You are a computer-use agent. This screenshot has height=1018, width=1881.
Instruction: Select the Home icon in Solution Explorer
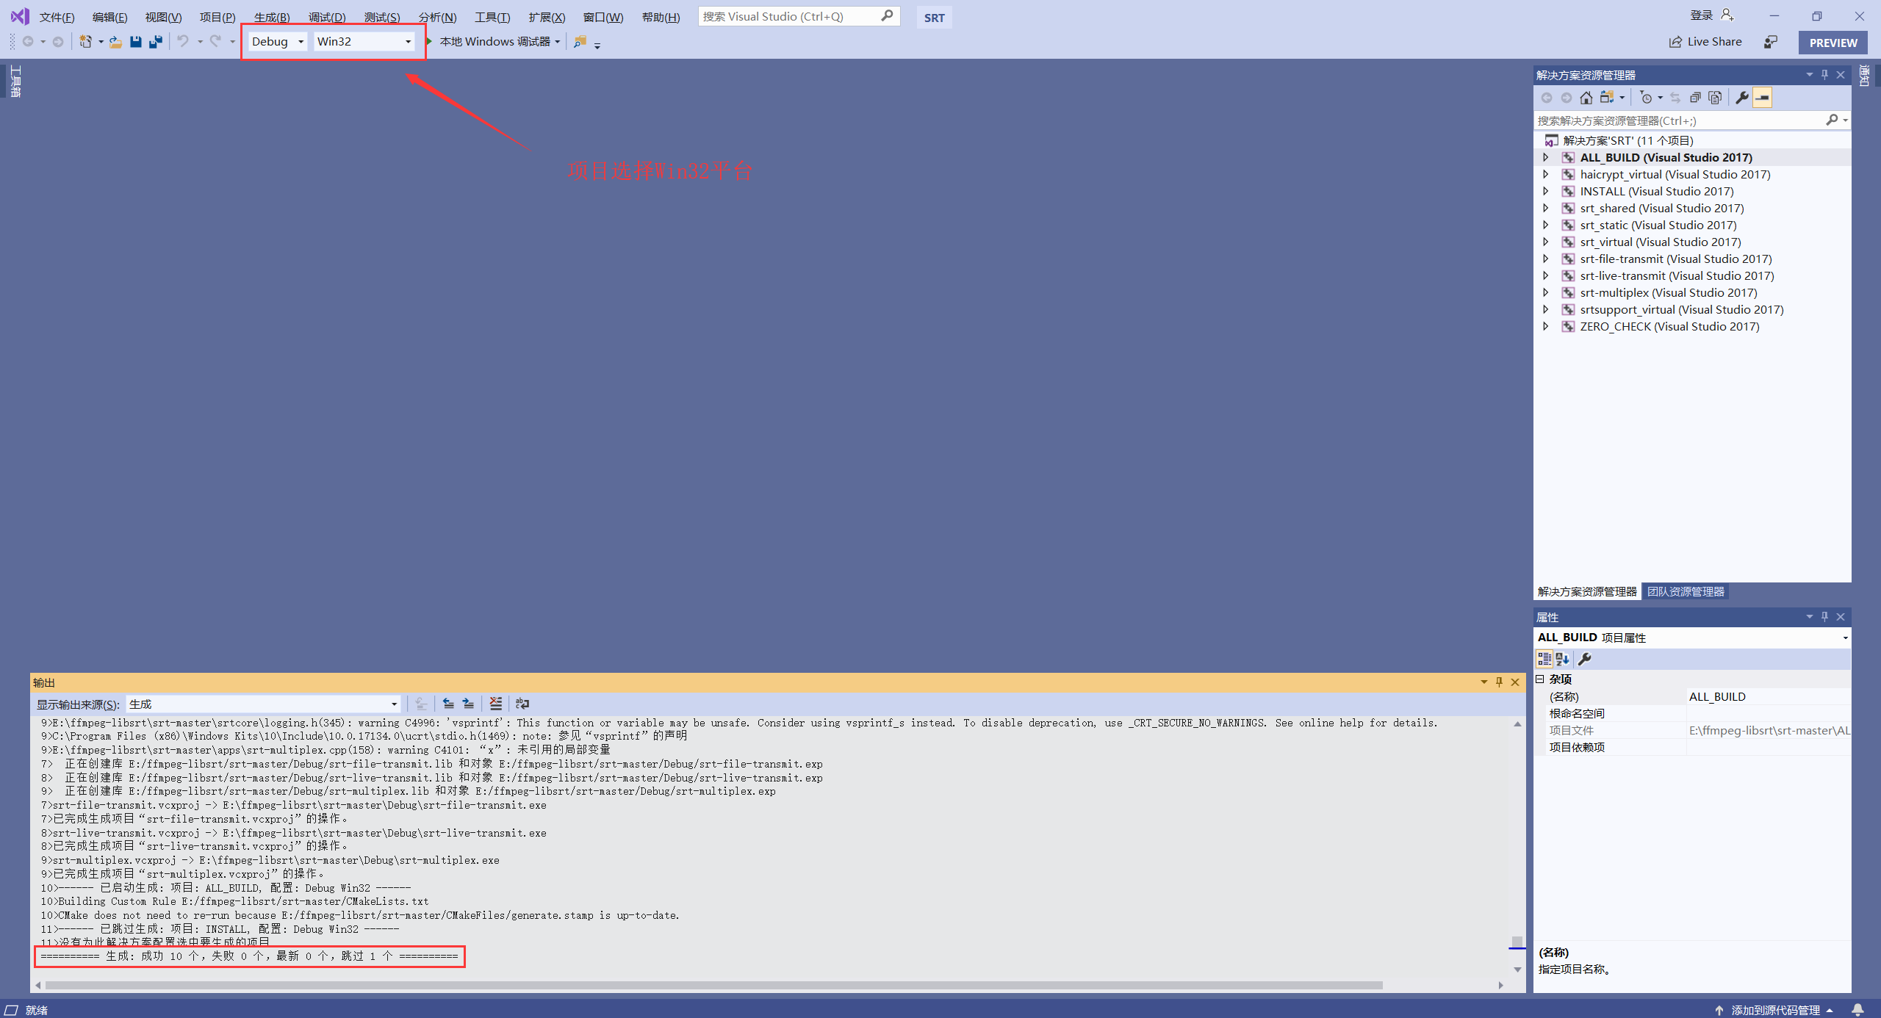click(x=1586, y=96)
